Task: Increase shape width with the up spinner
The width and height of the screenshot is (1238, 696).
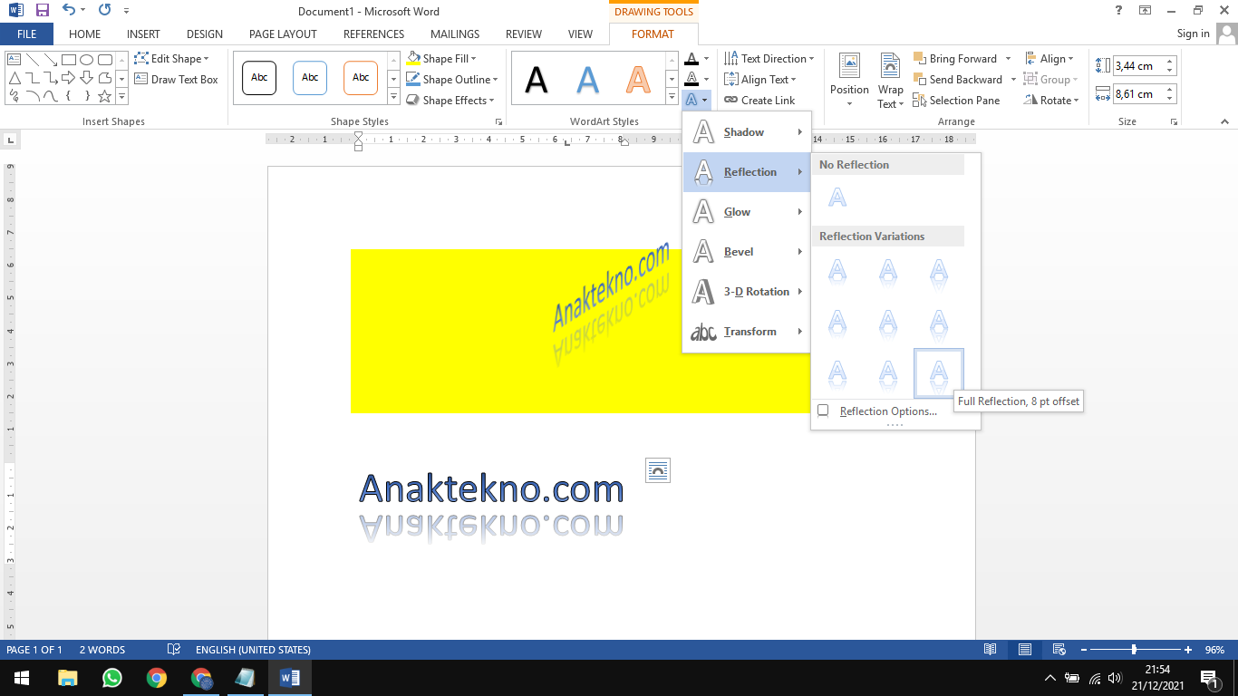Action: click(x=1170, y=89)
